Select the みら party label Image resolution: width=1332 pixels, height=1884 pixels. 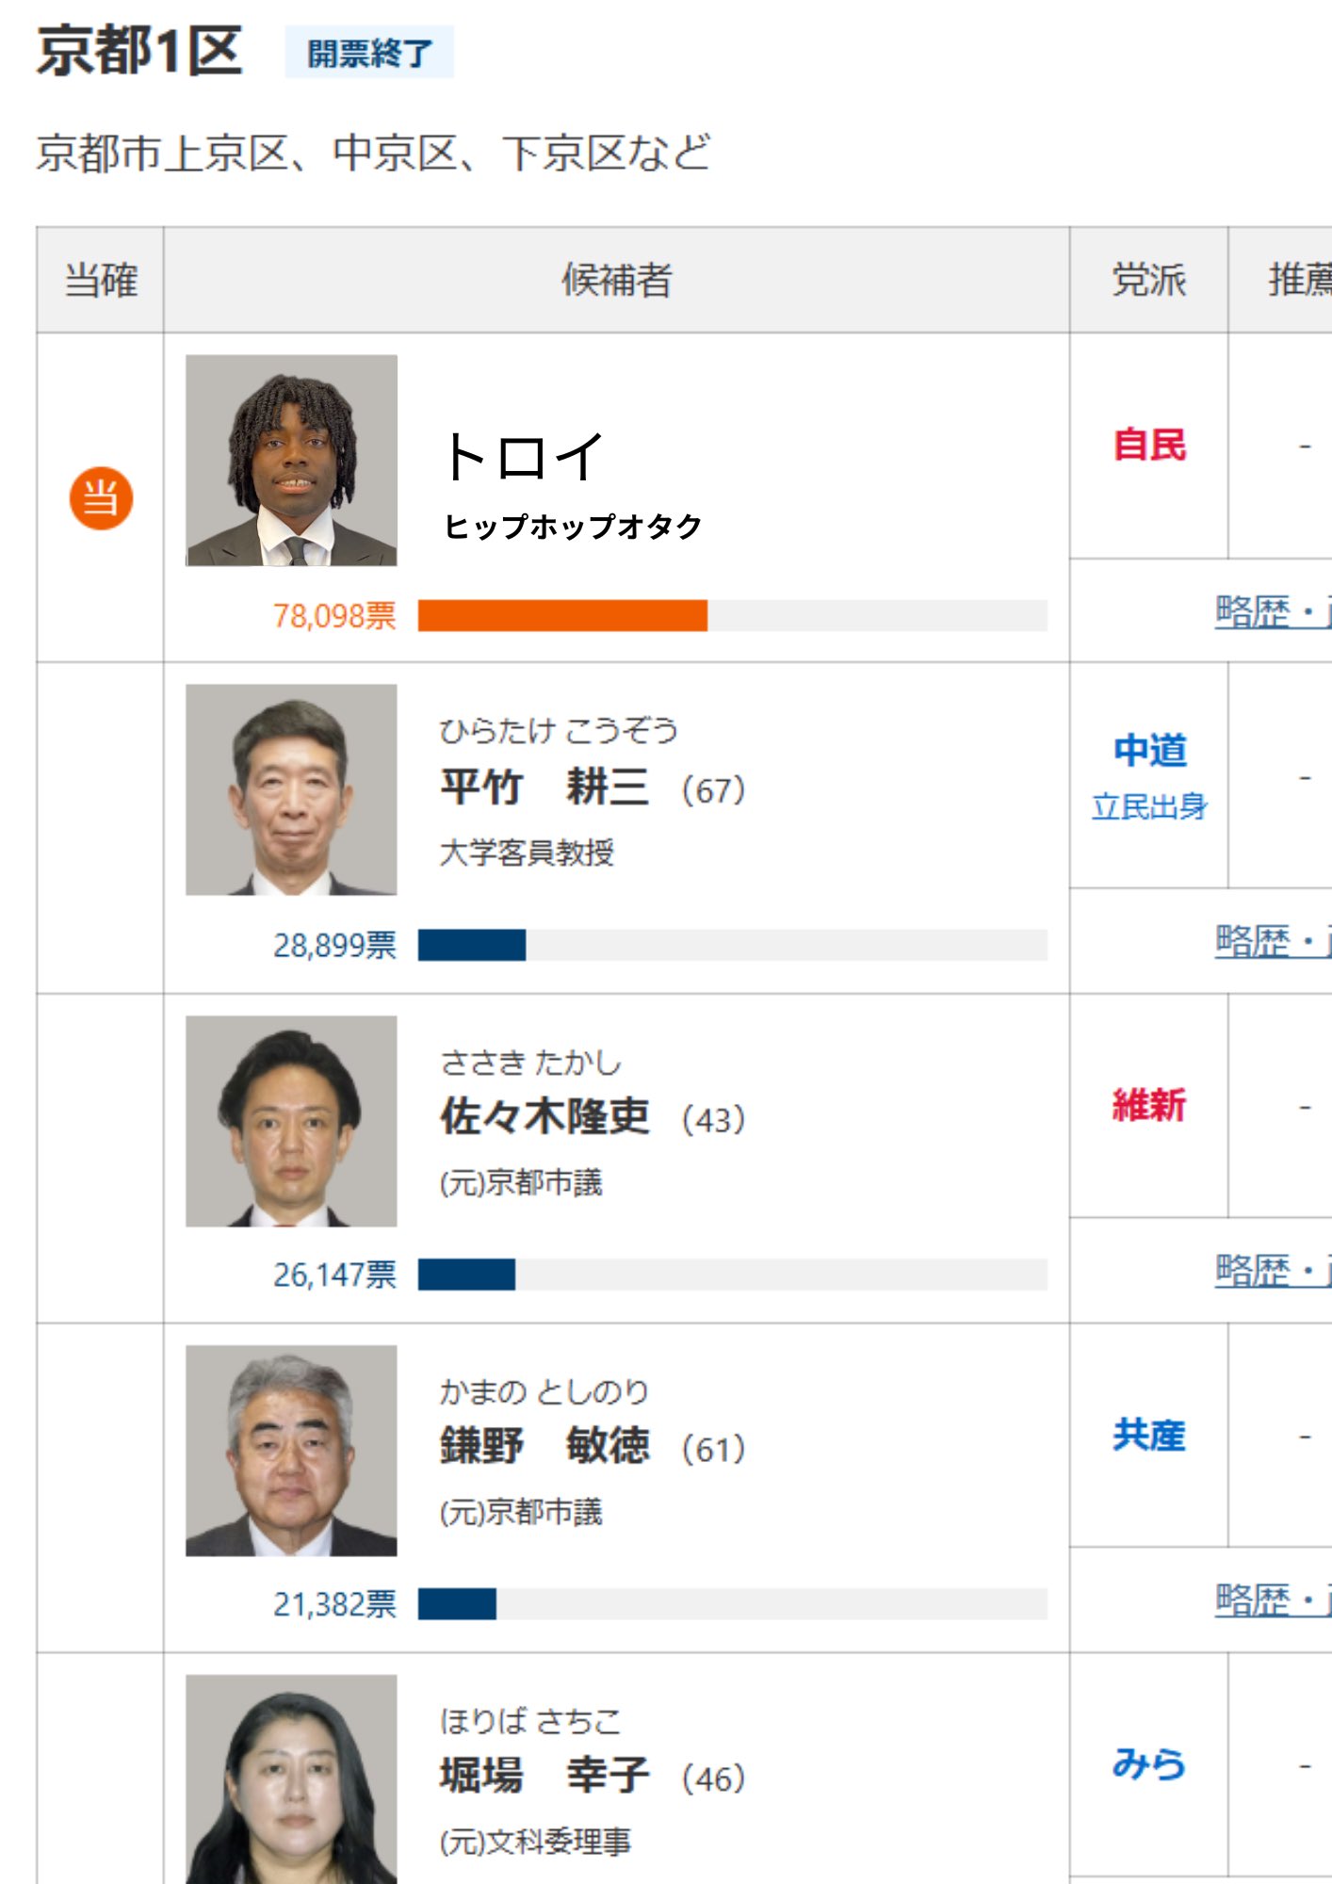coord(1148,1763)
